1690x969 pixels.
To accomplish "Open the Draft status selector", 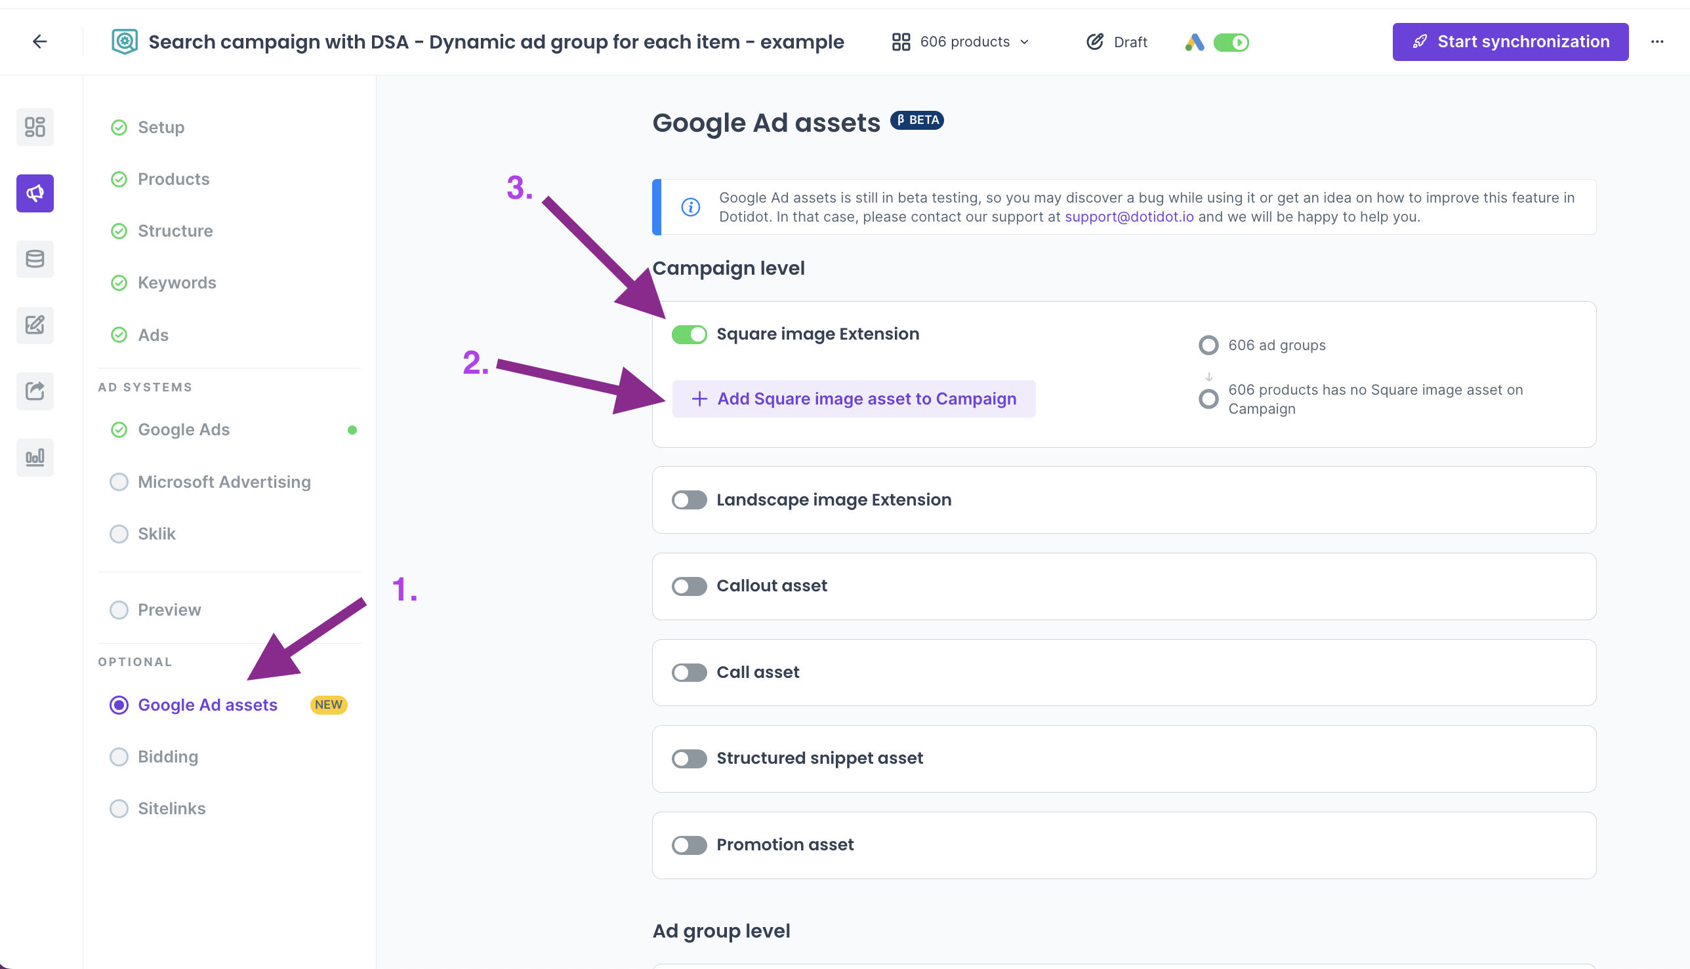I will 1117,42.
